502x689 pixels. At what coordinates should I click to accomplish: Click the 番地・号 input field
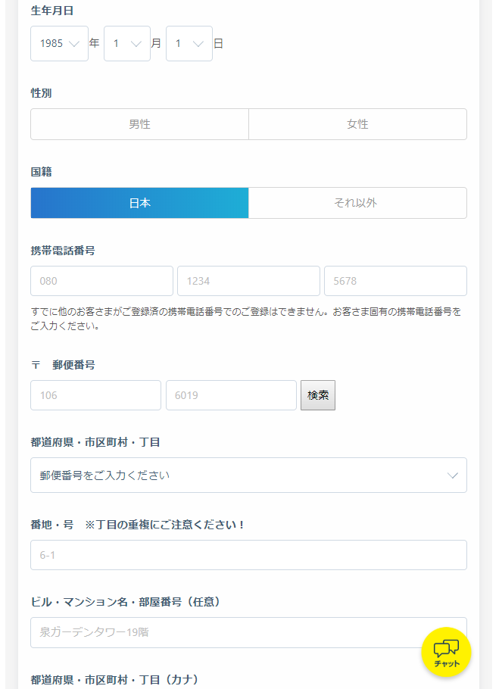coord(248,555)
